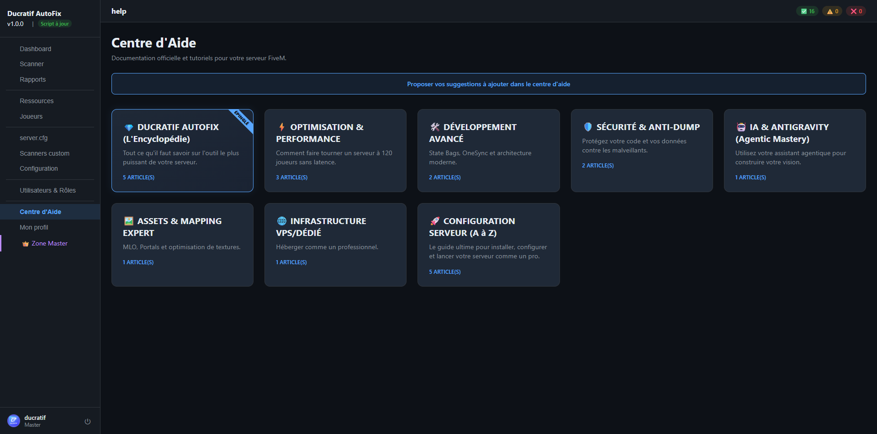Viewport: 877px width, 434px height.
Task: Open the help item in the top bar
Action: point(118,11)
